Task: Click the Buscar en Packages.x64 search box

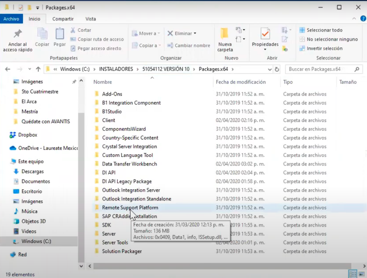Action: tap(324, 69)
